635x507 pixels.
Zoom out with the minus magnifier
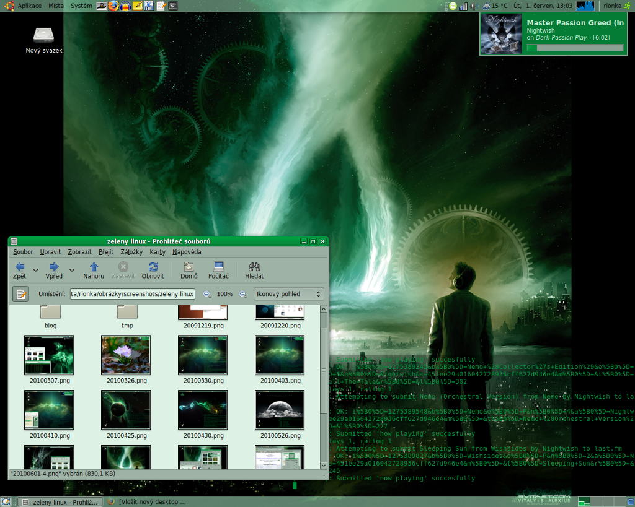pyautogui.click(x=207, y=294)
